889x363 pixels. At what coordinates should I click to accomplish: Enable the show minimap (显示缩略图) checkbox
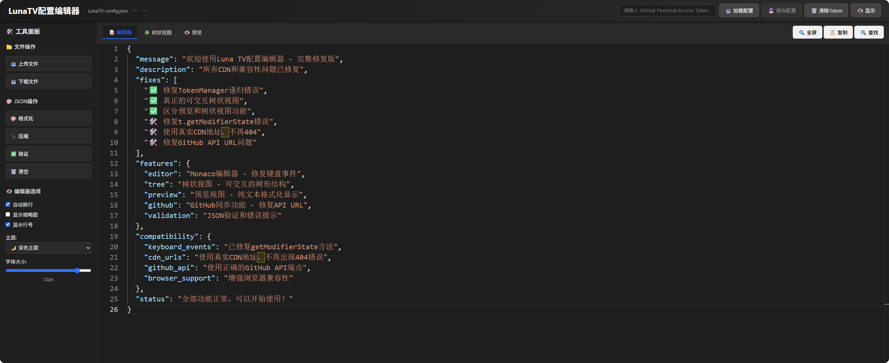coord(8,215)
